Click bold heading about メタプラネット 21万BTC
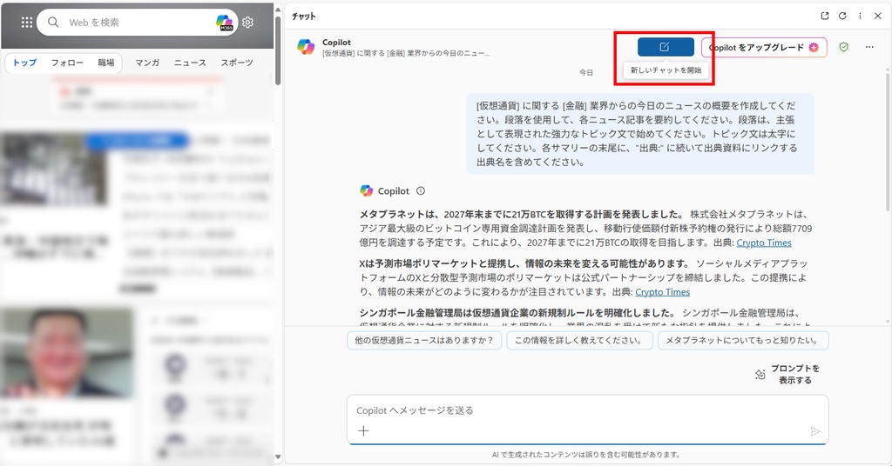892x466 pixels. coord(522,214)
